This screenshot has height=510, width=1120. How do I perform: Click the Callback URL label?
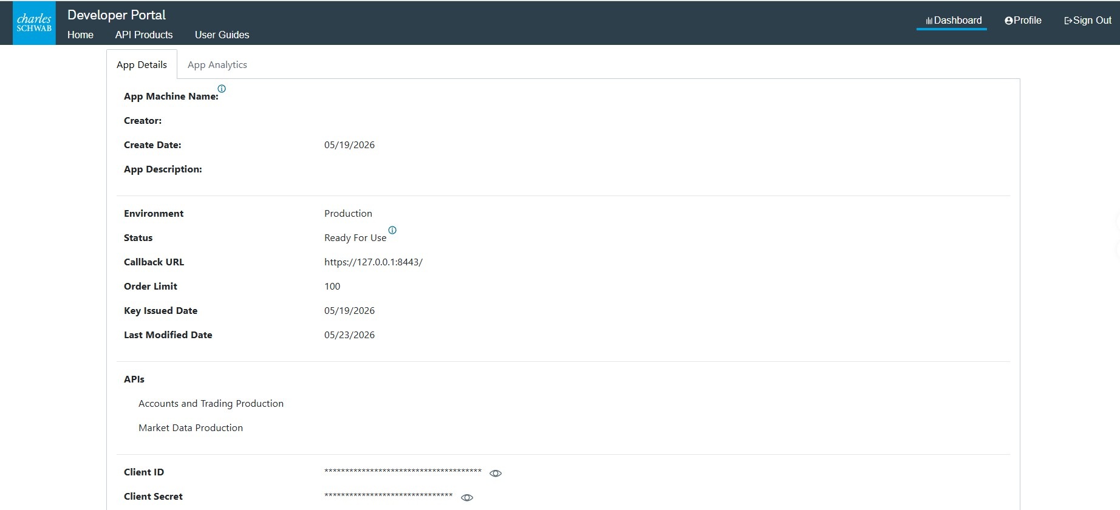coord(154,262)
